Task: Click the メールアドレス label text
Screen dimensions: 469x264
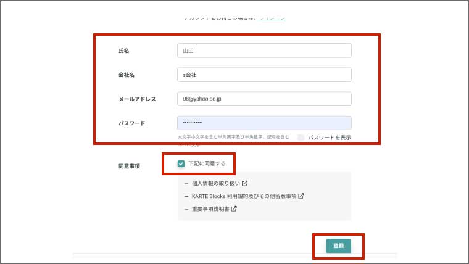Action: (x=137, y=99)
